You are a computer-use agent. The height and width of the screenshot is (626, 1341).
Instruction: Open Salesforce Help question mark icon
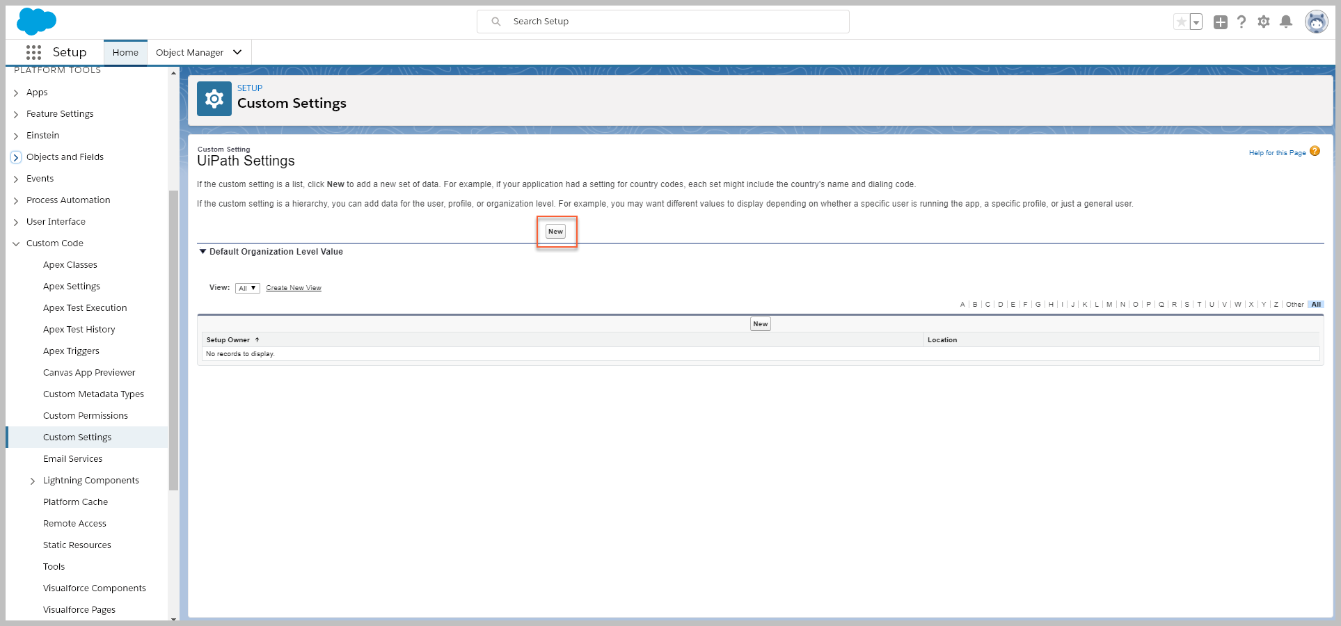click(x=1241, y=22)
